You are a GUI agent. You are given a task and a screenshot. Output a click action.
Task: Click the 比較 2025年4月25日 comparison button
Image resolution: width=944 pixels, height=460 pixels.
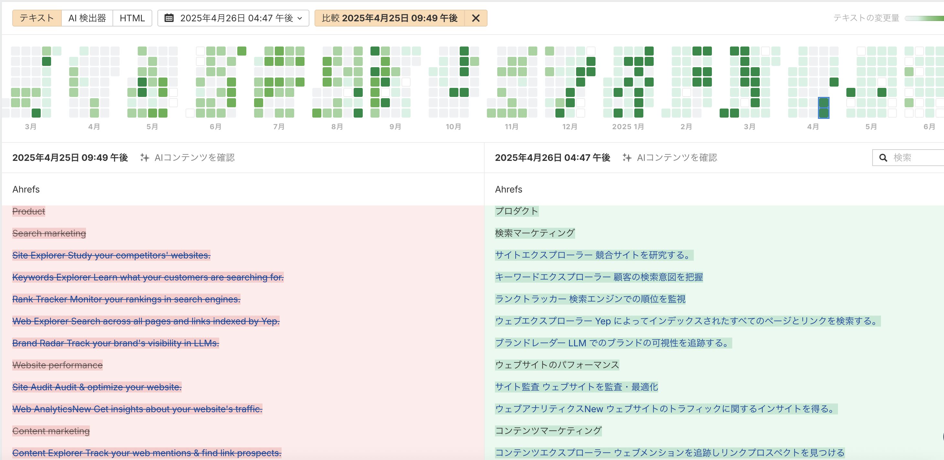(x=390, y=18)
